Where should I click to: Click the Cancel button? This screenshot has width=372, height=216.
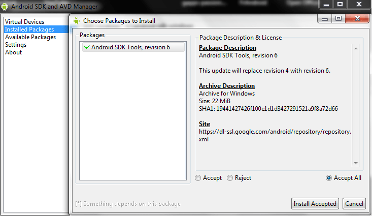click(x=354, y=204)
